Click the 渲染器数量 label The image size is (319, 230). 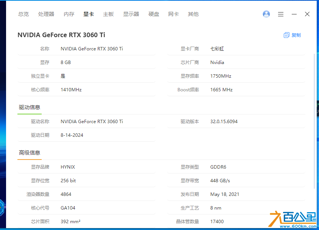pos(38,194)
